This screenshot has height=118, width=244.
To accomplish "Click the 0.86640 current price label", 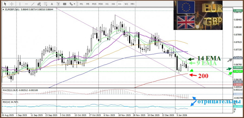I will tap(237, 68).
